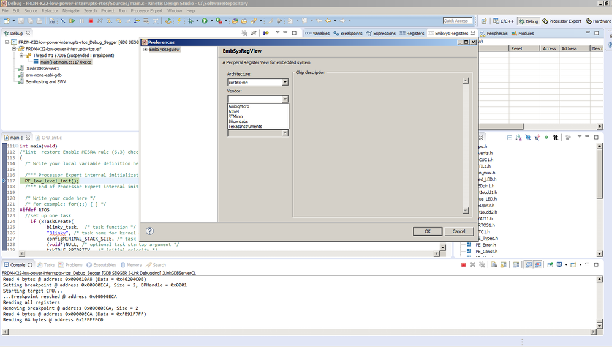Click the red Terminate icon in main toolbar
This screenshot has height=347, width=612.
(91, 21)
